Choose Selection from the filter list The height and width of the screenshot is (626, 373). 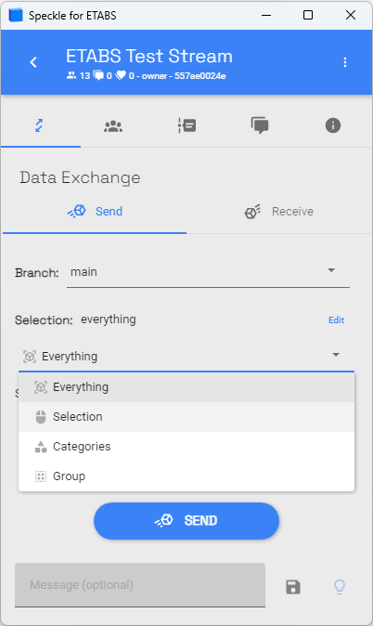pyautogui.click(x=186, y=417)
